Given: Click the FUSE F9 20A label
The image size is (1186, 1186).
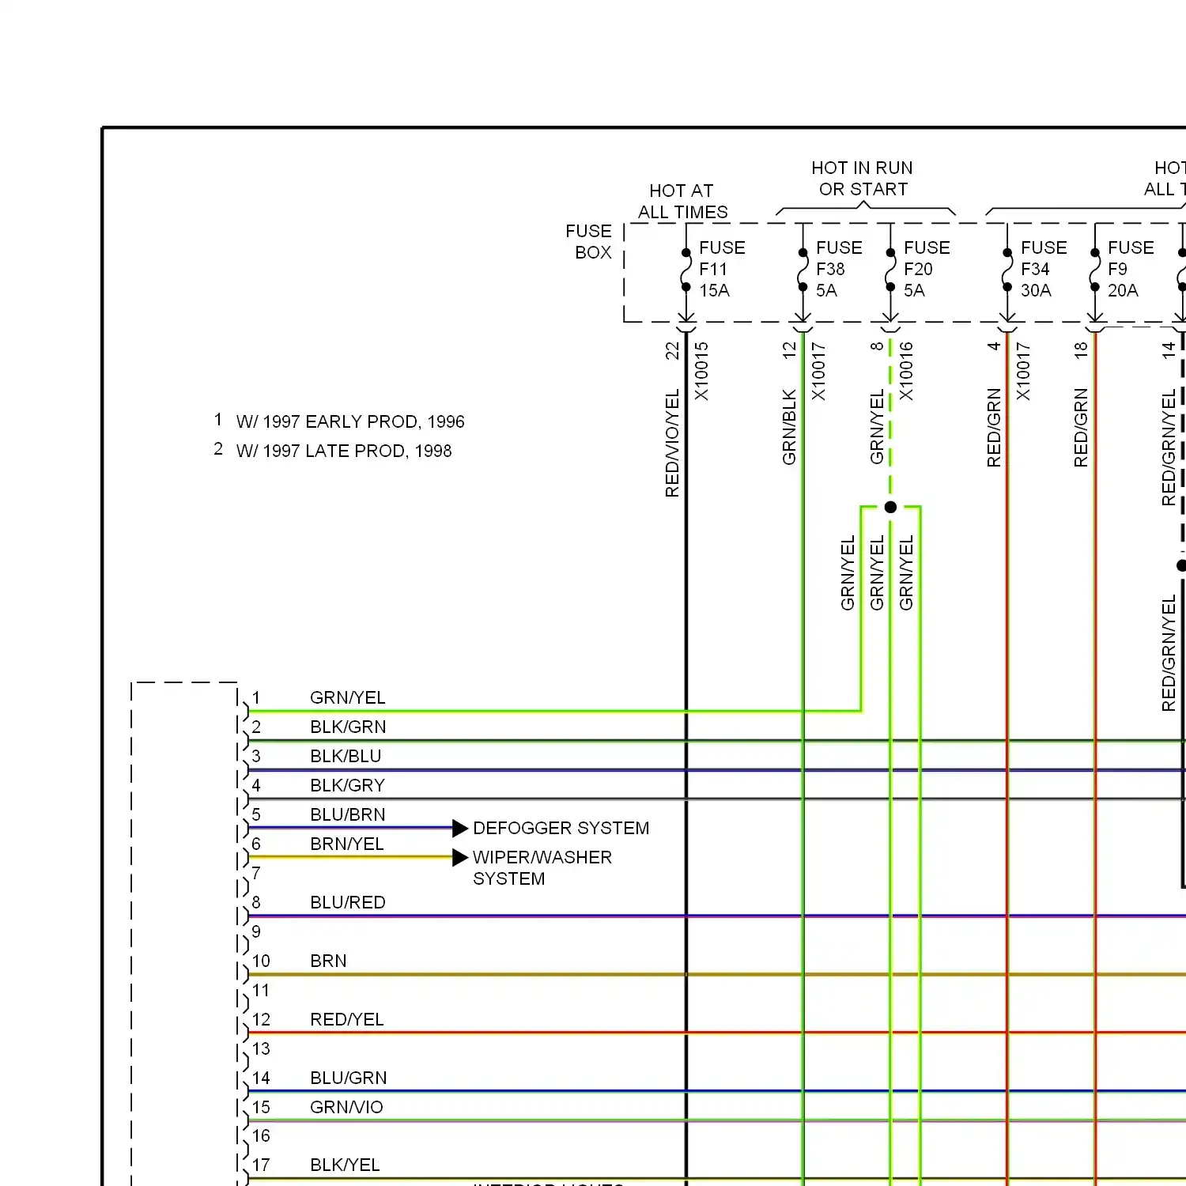Looking at the screenshot, I should [1131, 269].
